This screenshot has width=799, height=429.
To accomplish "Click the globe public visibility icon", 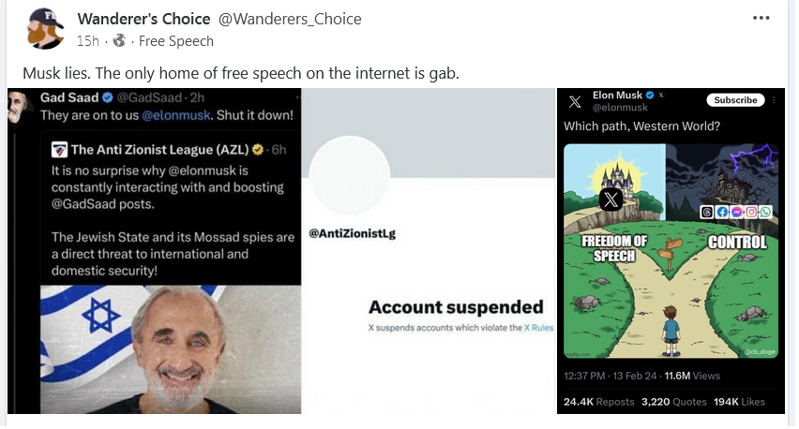I will (x=119, y=40).
